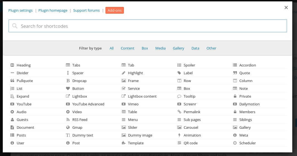Open the Private lock icon shortcode
Image resolution: width=297 pixels, height=156 pixels.
235,96
